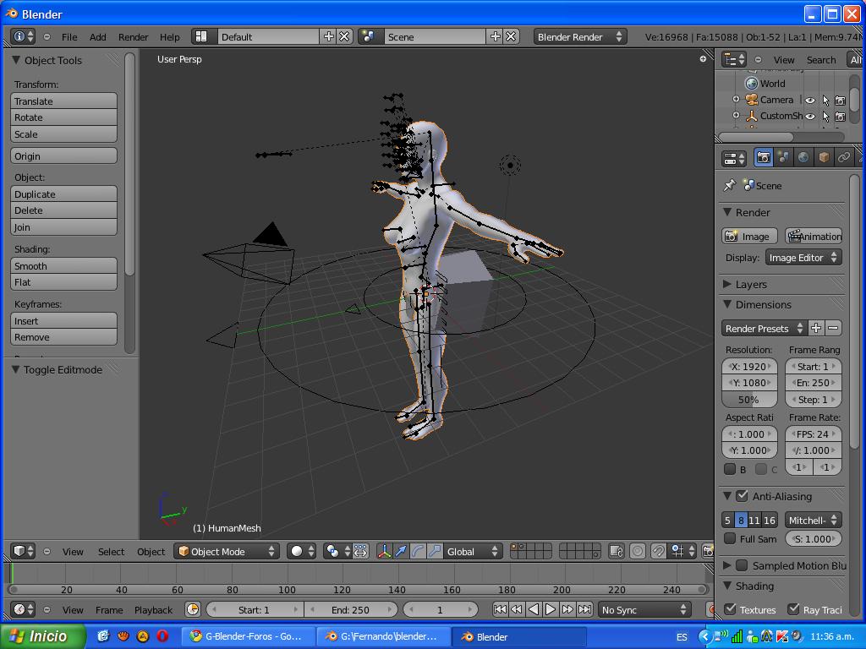Open the Object Mode dropdown
Screen dimensions: 866x649
click(226, 551)
